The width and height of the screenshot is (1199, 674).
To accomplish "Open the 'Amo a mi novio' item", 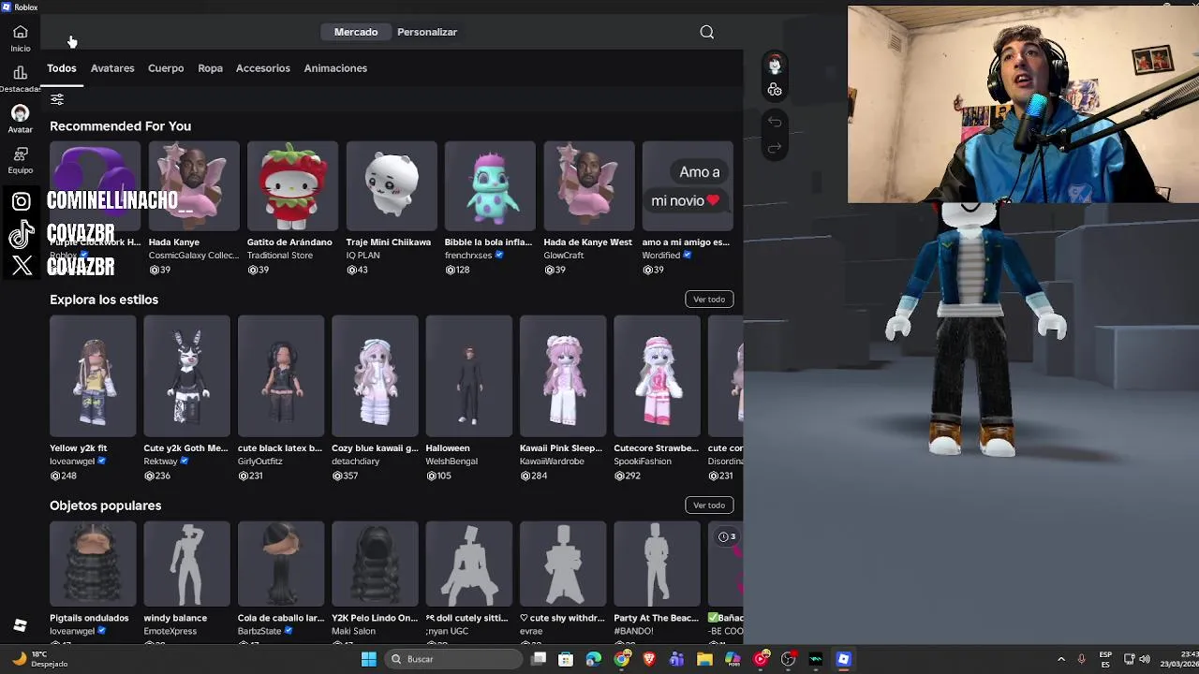I will [x=688, y=186].
